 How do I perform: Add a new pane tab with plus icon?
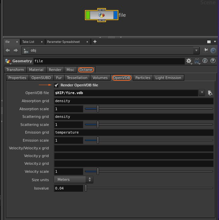(x=95, y=42)
